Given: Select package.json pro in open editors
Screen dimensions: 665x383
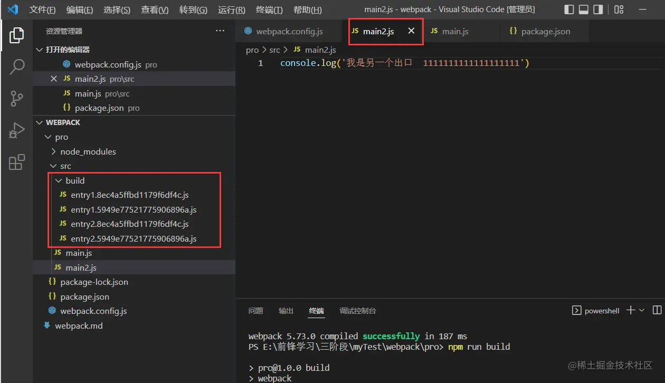Looking at the screenshot, I should click(x=134, y=108).
